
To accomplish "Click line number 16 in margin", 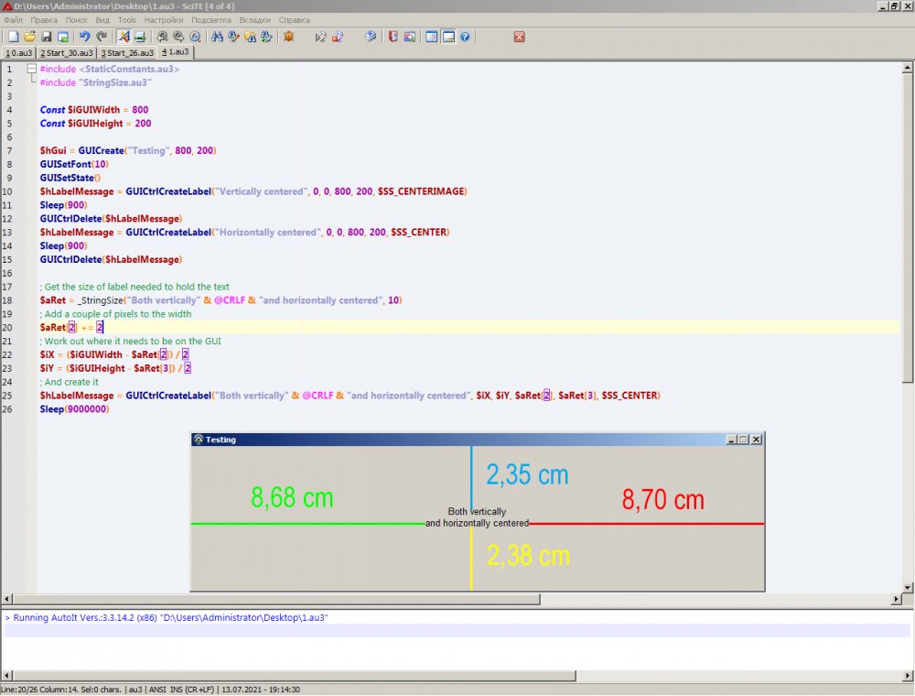I will tap(7, 273).
